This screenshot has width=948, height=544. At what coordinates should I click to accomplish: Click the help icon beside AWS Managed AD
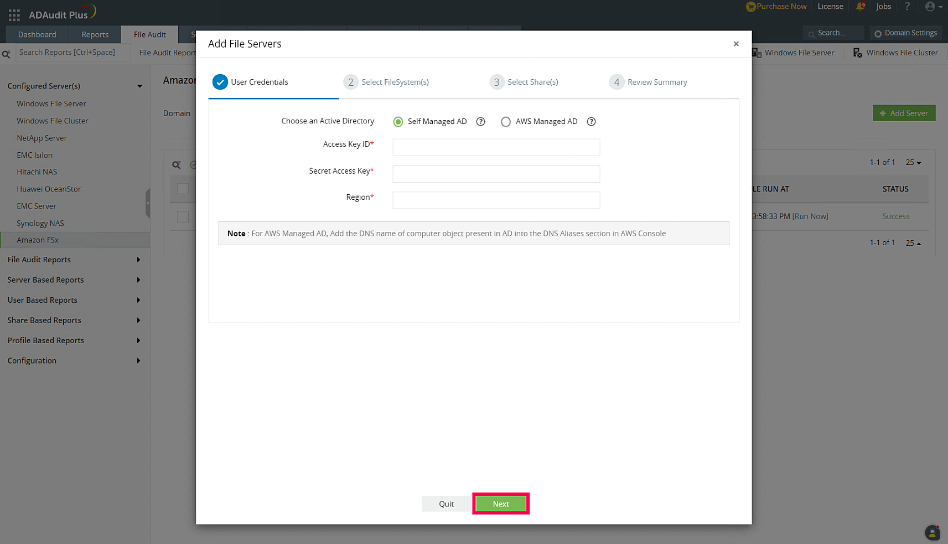591,121
